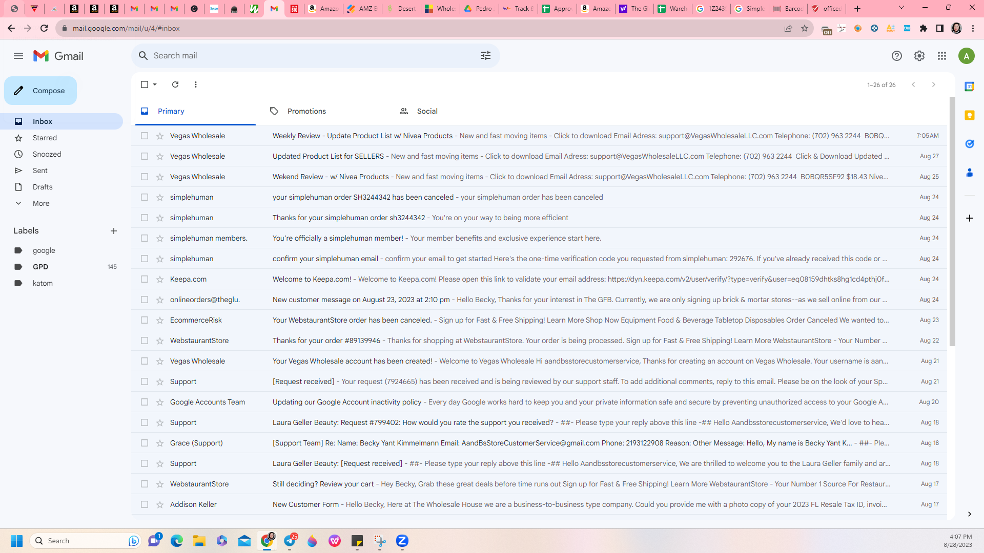Screen dimensions: 984x553
Task: Open Google Calendar side panel
Action: pos(969,87)
